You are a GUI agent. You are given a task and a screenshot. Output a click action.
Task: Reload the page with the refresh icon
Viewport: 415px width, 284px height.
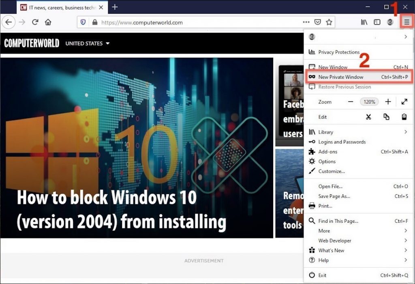coord(35,22)
